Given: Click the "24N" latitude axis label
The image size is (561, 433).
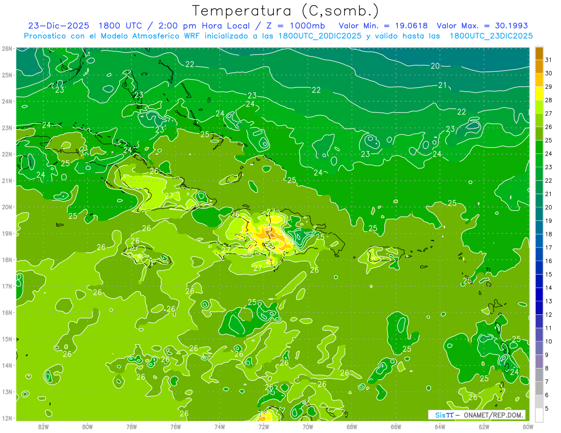Looking at the screenshot, I should tap(7, 101).
